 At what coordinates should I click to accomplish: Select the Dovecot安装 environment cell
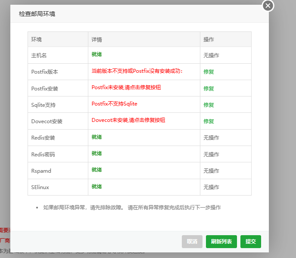pos(58,121)
